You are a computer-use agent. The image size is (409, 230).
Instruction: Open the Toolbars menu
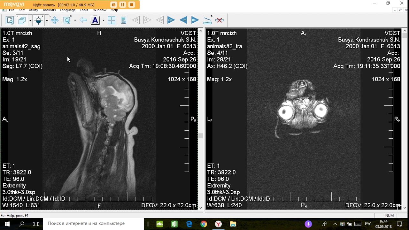(x=49, y=11)
